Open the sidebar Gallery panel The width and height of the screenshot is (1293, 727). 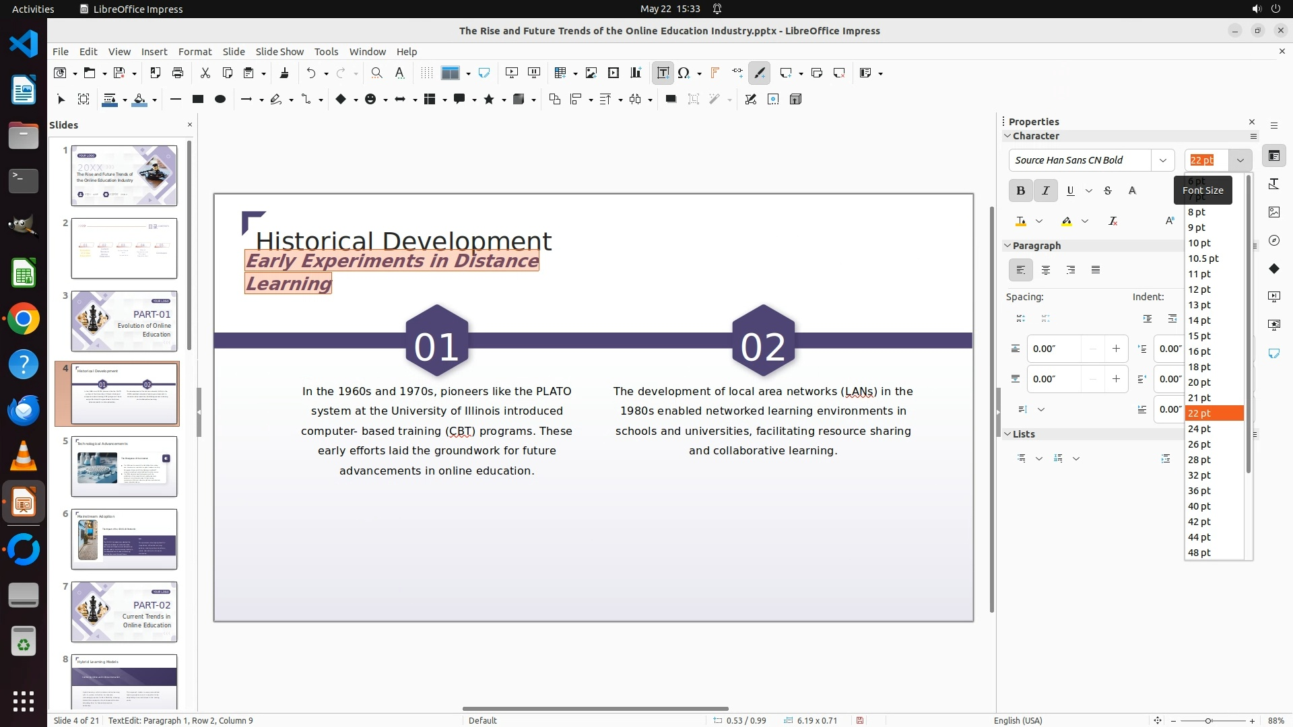click(1273, 212)
